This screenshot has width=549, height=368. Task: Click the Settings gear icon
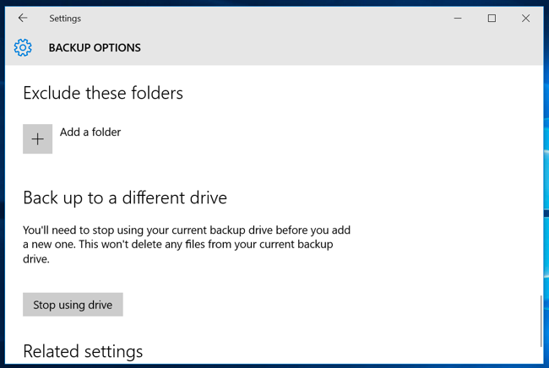23,48
